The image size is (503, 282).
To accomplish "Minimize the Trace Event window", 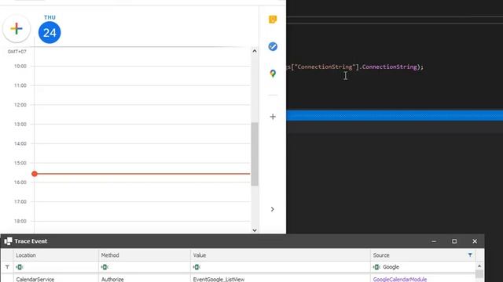I will point(434,241).
